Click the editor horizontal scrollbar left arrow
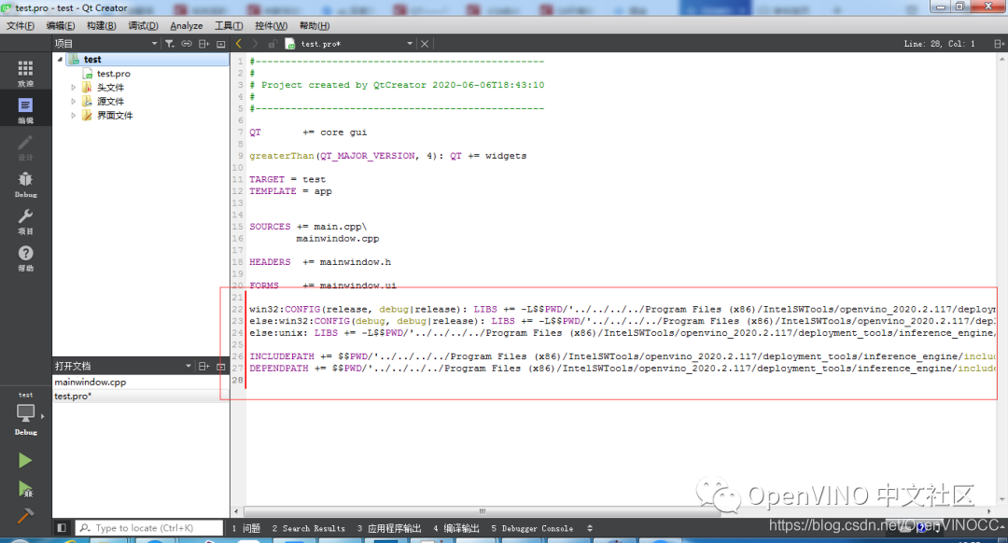Viewport: 1008px width, 543px height. click(x=236, y=511)
